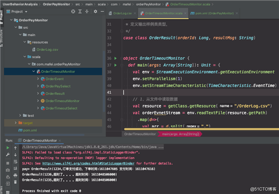Open Project panel settings gear
Screen dimensions: 279x194
[96, 12]
